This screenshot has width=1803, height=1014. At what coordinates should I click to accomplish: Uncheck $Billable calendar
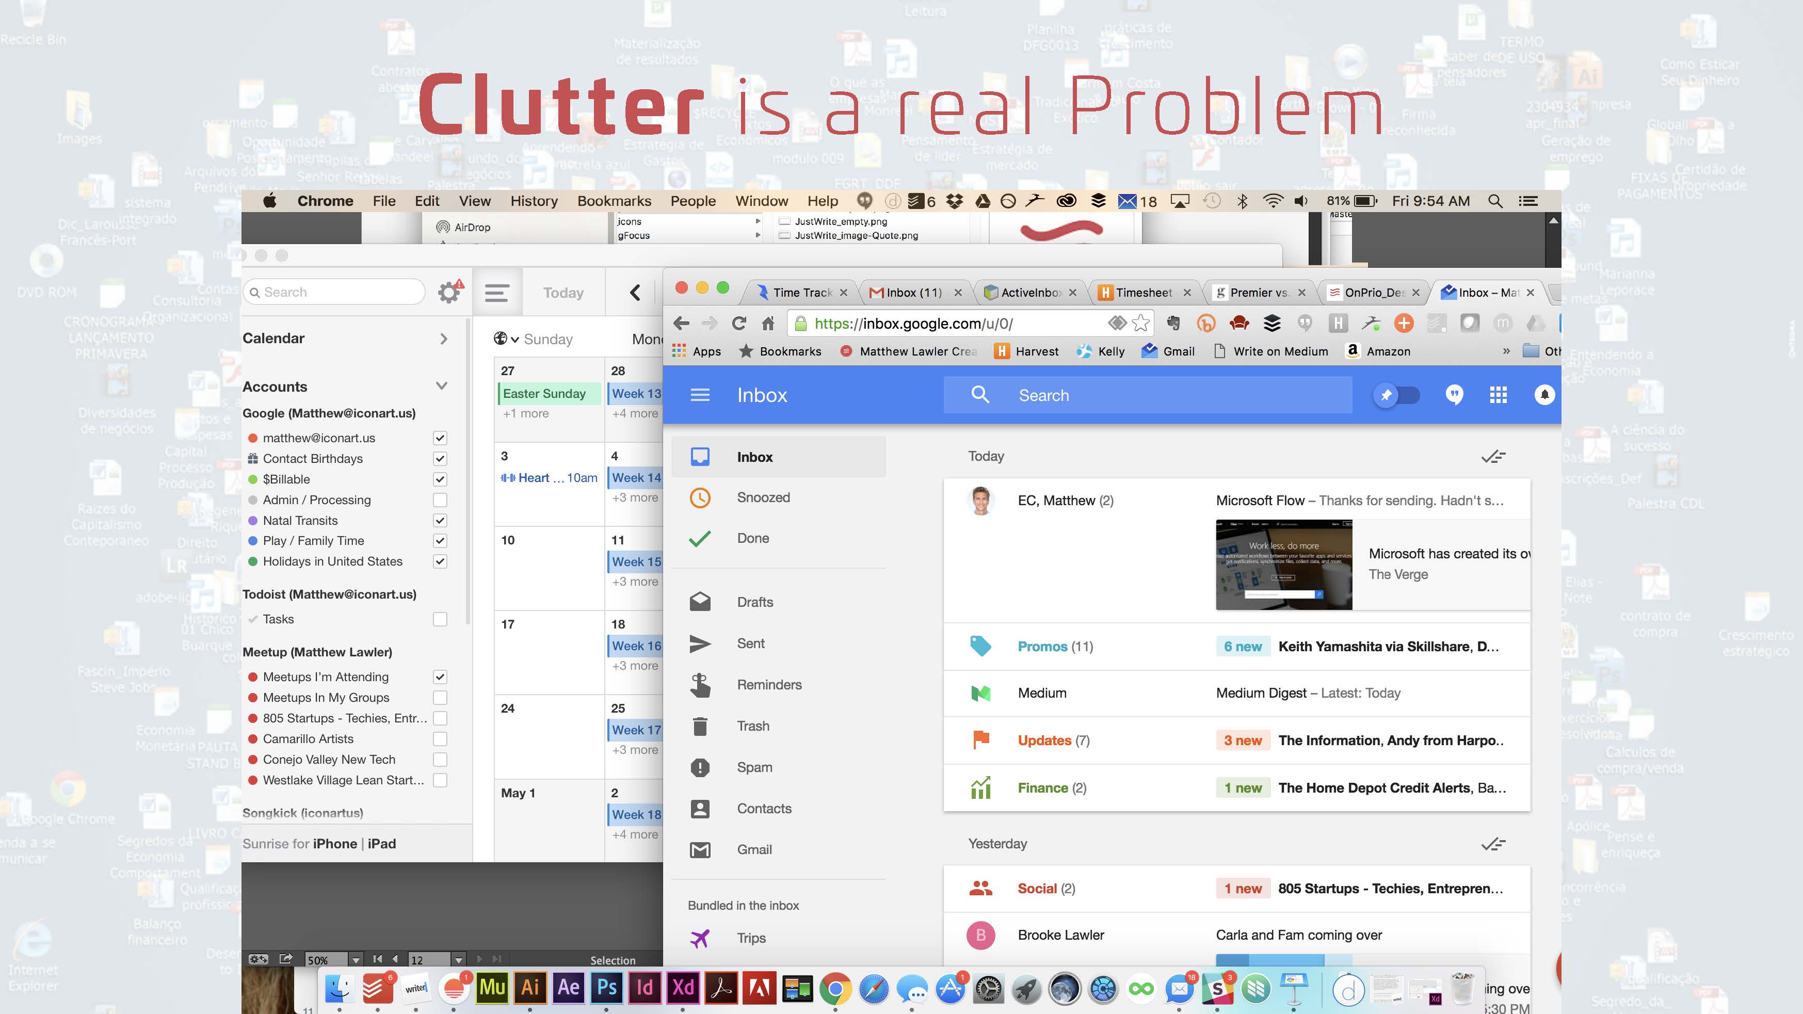click(440, 479)
